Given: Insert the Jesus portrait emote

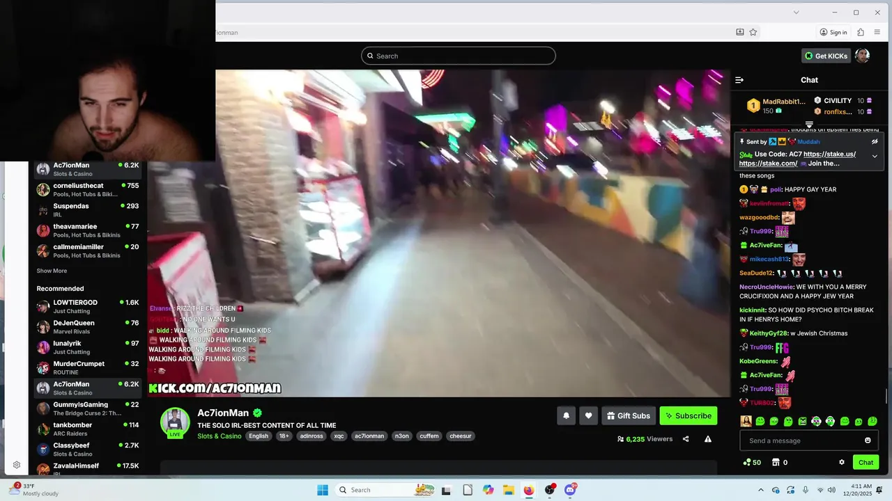Looking at the screenshot, I should [746, 421].
